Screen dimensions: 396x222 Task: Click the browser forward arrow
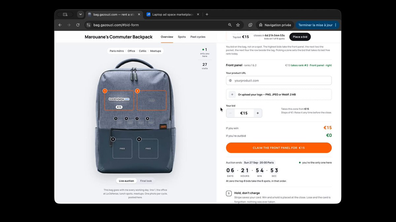click(x=69, y=25)
